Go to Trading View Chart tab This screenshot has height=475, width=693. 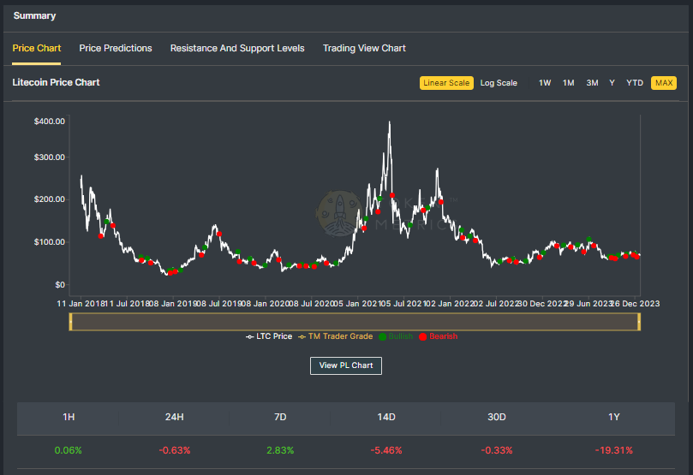coord(364,48)
